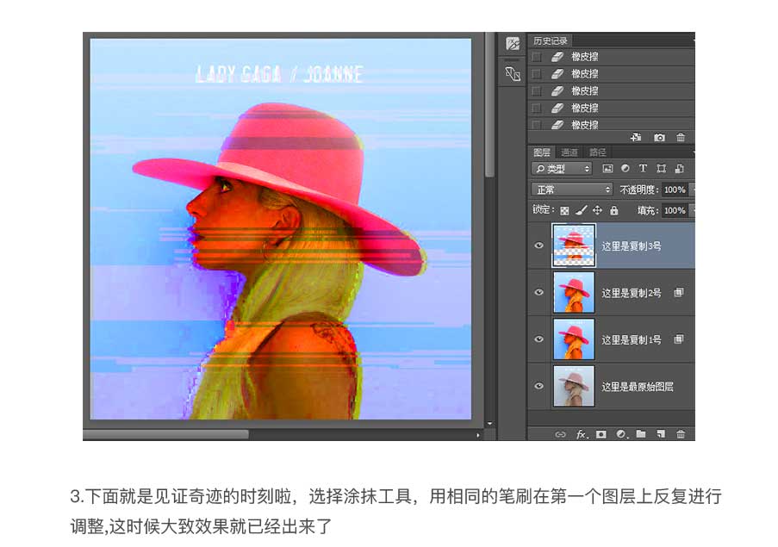Delete layer with Layers panel trash icon
This screenshot has width=778, height=547.
coord(681,434)
